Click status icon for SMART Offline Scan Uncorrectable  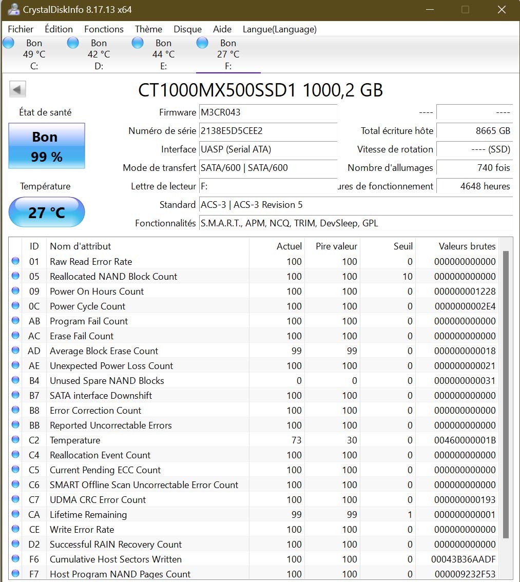coord(15,484)
